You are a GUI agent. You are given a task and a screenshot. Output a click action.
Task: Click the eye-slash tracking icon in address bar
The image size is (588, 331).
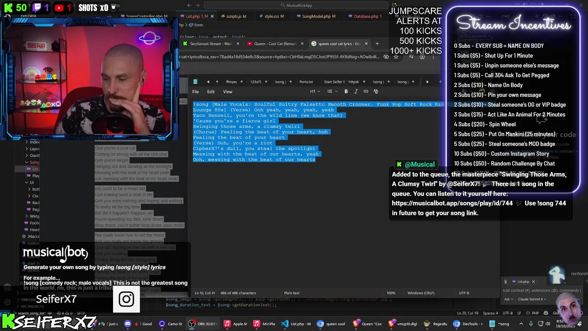point(386,57)
